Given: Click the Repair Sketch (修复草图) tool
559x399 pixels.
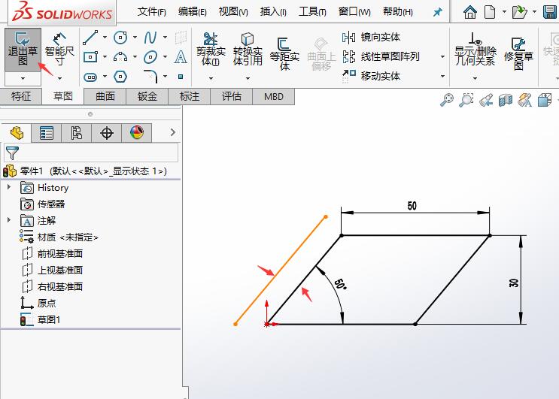Looking at the screenshot, I should click(518, 54).
